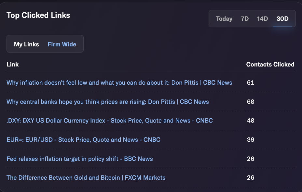Switch to Firm Wide links view
Screen dimensions: 302x192
[x=62, y=44]
